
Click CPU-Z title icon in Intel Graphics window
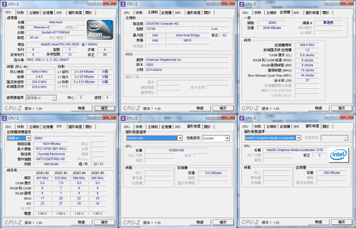[241, 118]
